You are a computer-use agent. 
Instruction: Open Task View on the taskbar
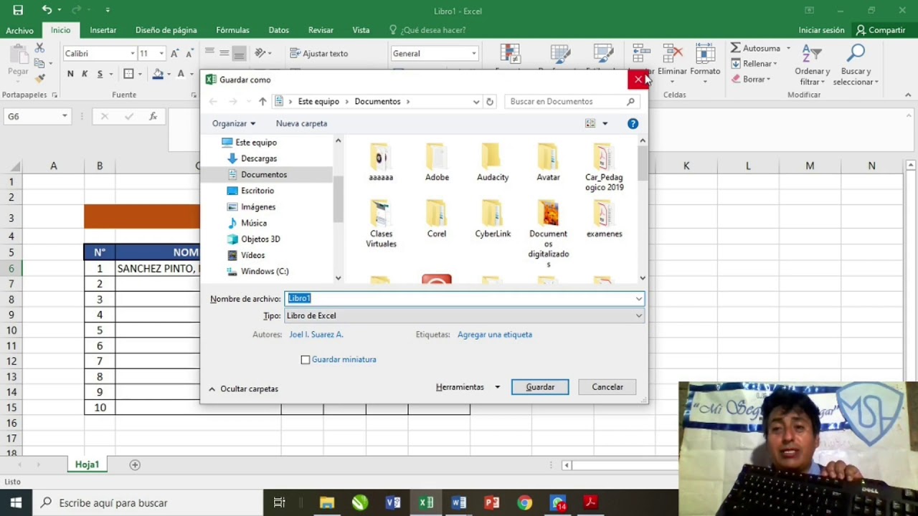(x=280, y=502)
